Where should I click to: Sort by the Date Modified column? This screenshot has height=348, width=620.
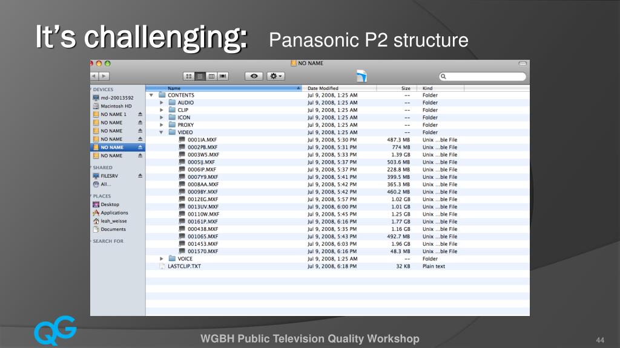[x=339, y=88]
